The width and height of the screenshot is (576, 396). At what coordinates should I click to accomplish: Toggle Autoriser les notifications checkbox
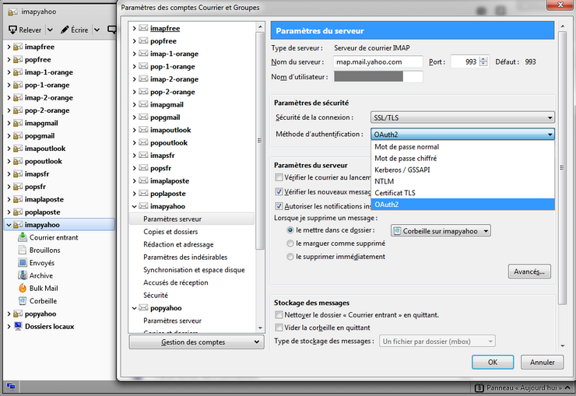click(x=279, y=206)
